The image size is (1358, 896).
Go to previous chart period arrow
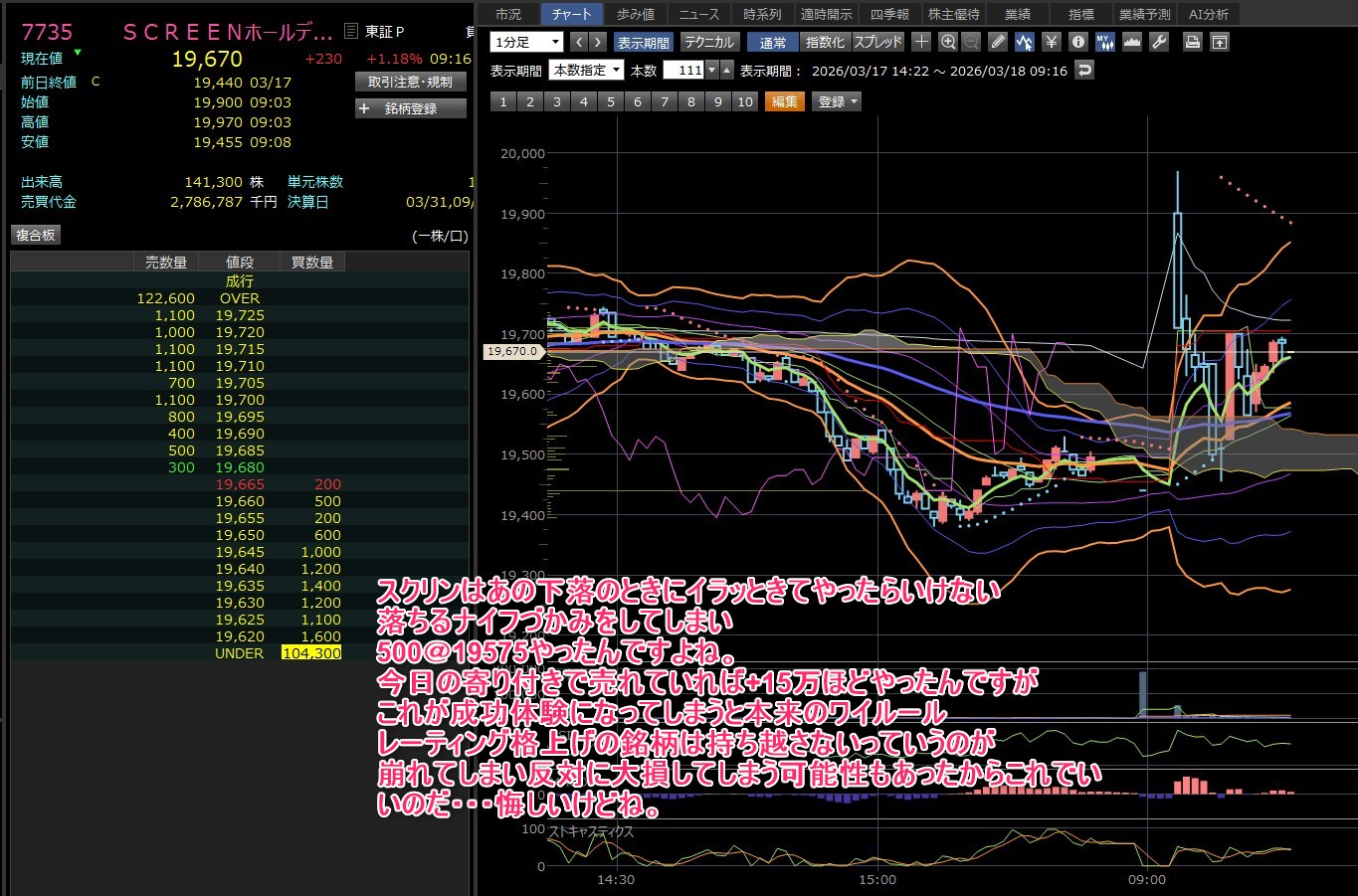coord(579,42)
